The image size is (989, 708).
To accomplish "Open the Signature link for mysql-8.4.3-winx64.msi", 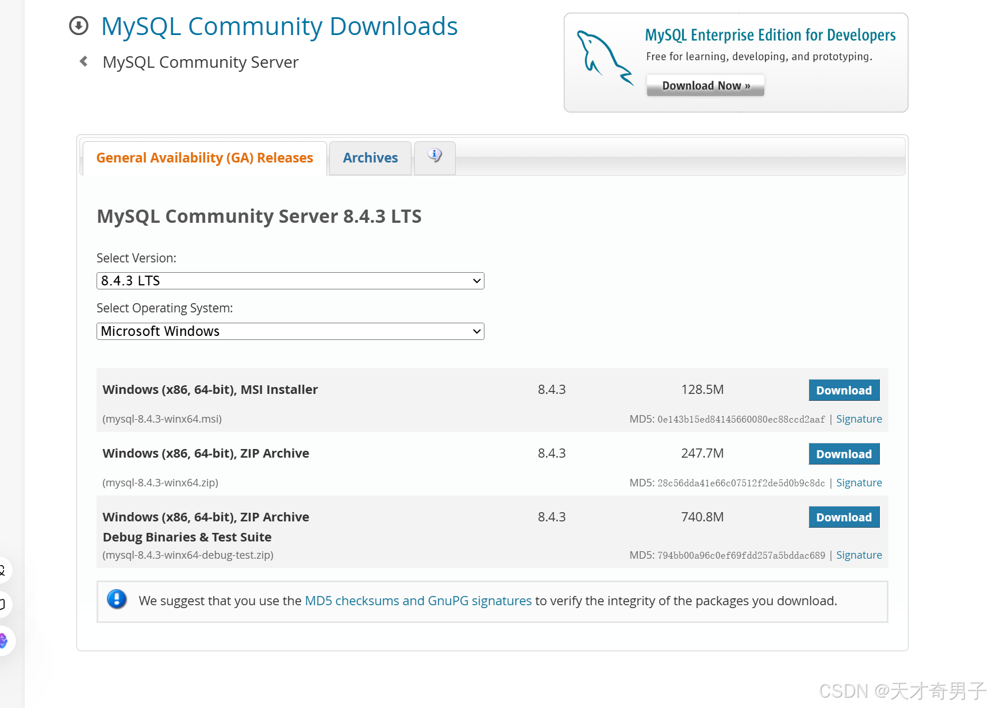I will click(859, 419).
